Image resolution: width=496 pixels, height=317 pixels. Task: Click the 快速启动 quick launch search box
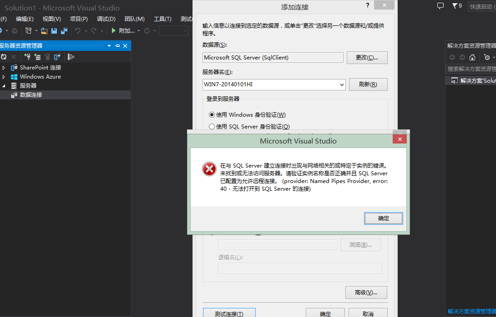(x=482, y=6)
